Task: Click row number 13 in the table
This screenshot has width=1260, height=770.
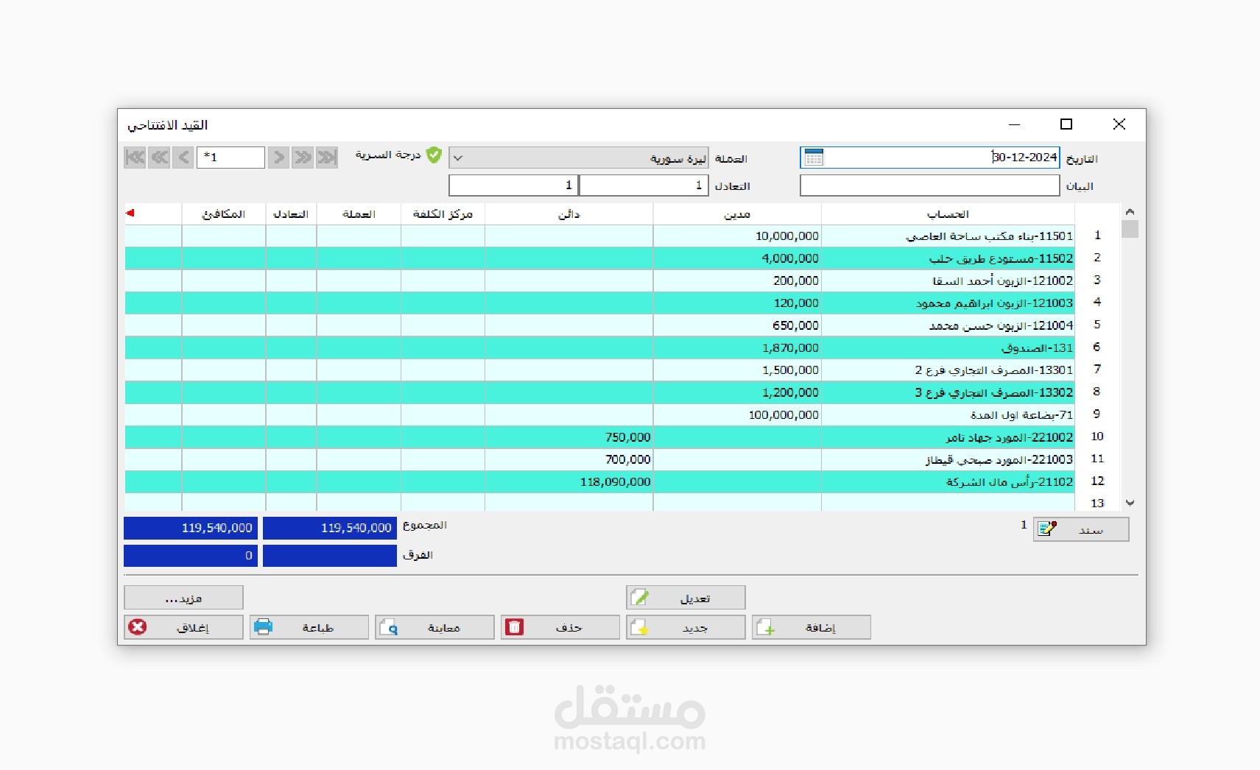Action: (x=1097, y=504)
